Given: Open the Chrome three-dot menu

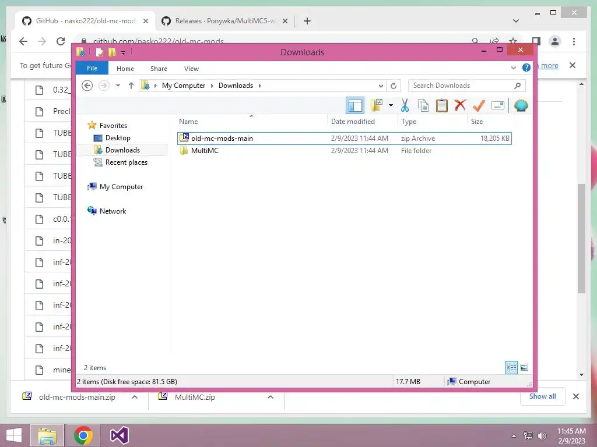Looking at the screenshot, I should click(x=574, y=41).
